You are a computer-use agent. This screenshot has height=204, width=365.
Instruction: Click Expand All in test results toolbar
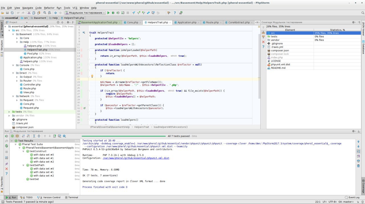click(34, 136)
